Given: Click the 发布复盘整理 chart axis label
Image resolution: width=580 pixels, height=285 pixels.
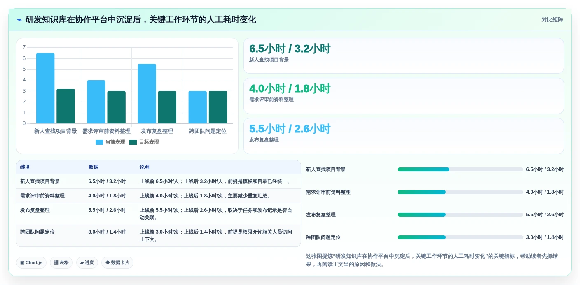Looking at the screenshot, I should (x=157, y=131).
